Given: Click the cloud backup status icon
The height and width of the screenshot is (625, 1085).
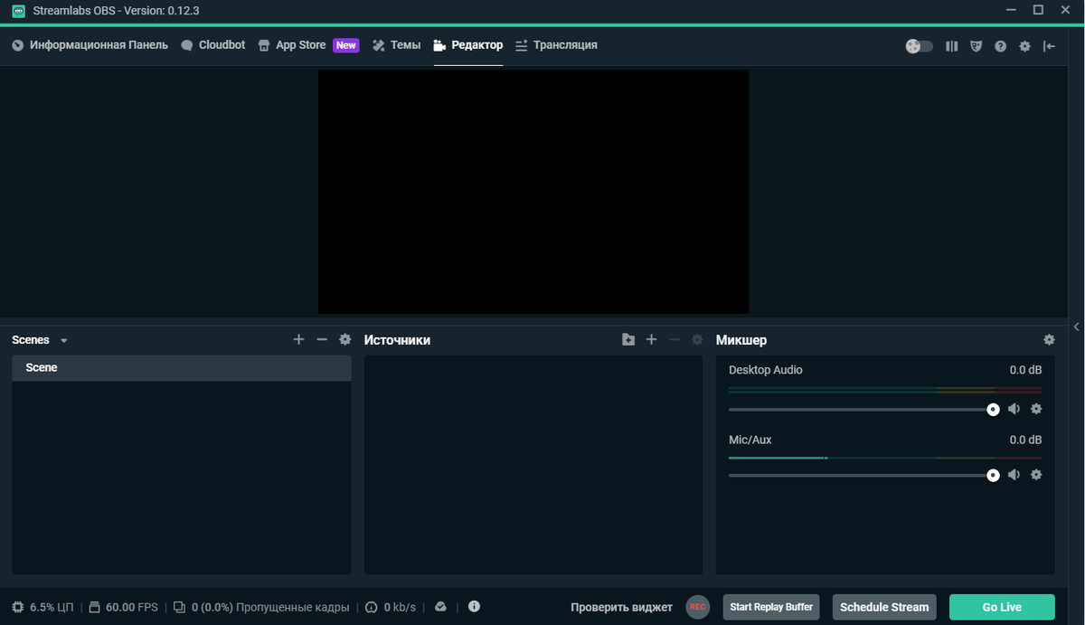Looking at the screenshot, I should click(x=440, y=607).
